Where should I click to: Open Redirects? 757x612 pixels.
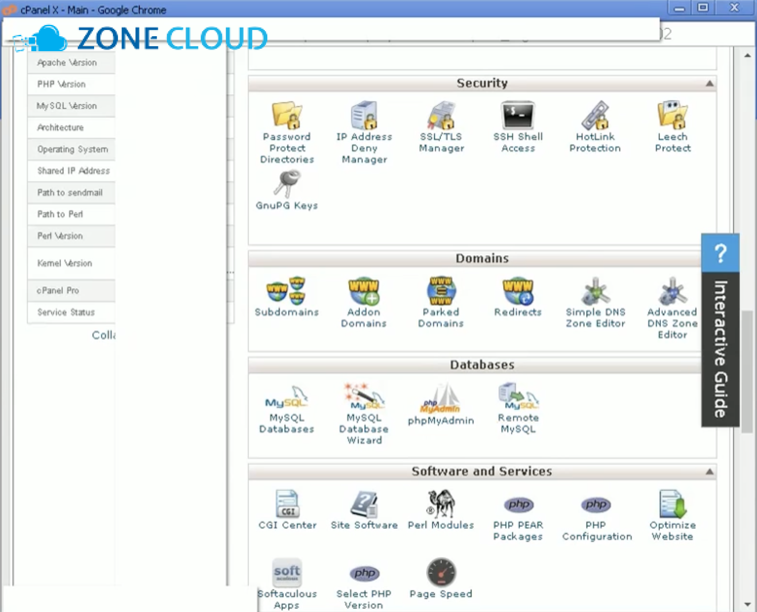click(x=518, y=297)
